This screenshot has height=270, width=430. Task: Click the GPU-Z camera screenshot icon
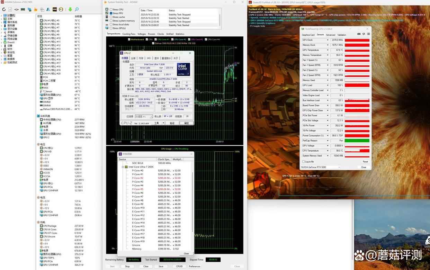359,34
